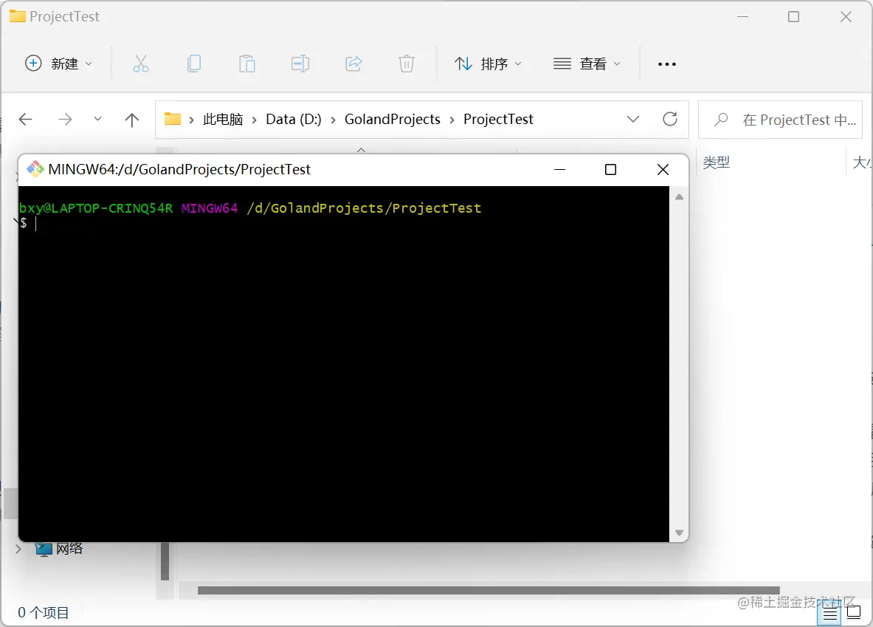Click the Share icon in Explorer toolbar
This screenshot has width=873, height=627.
click(353, 64)
